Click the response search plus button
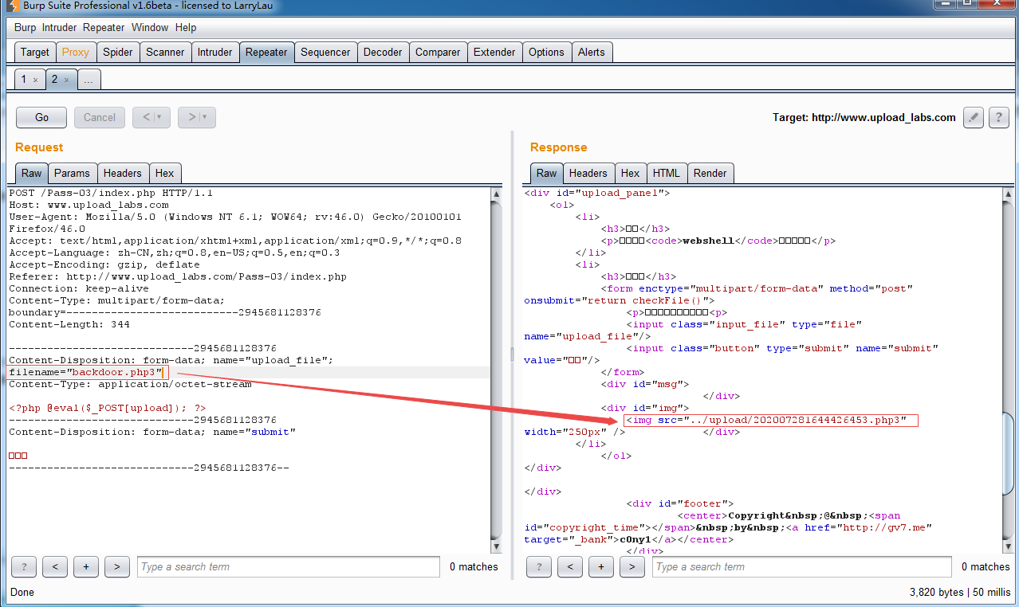 point(600,566)
